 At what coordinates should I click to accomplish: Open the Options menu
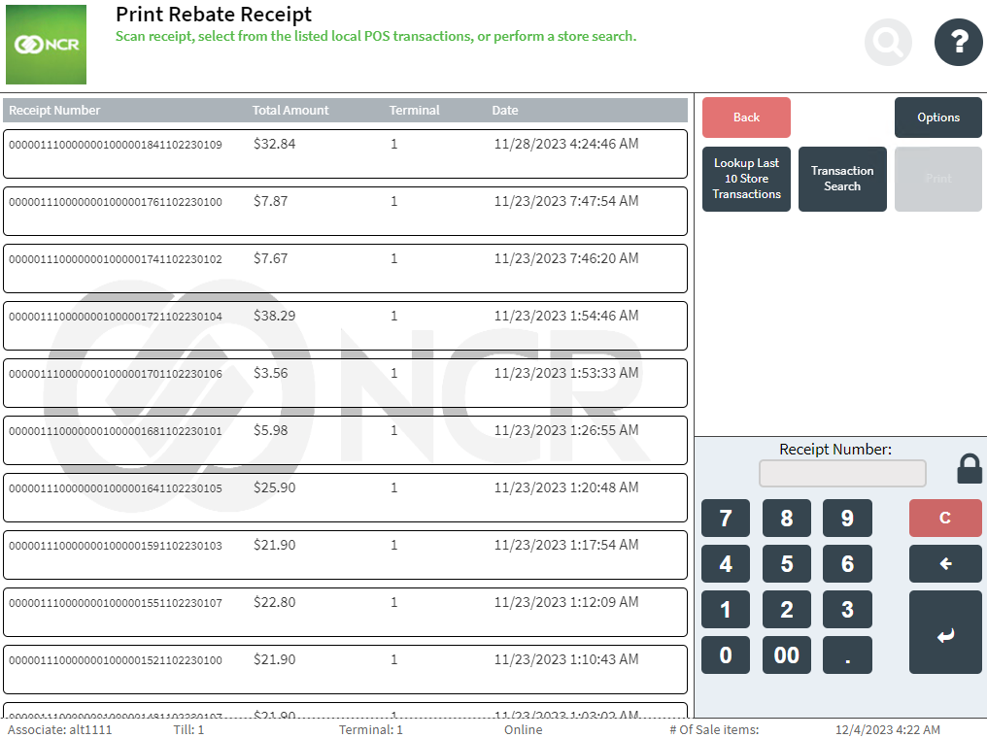tap(937, 117)
